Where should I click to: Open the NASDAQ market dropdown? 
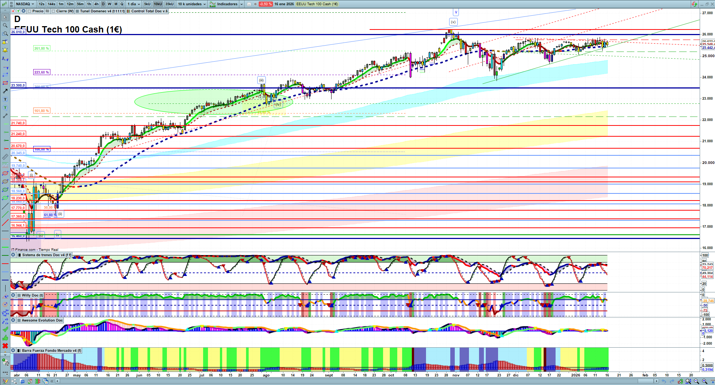(x=25, y=4)
